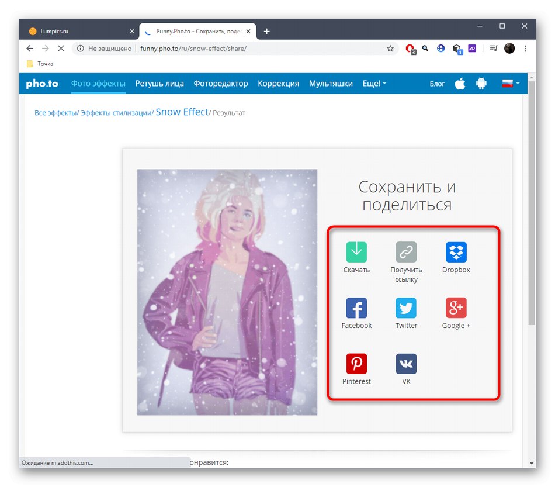Click the address bar URL
Image resolution: width=555 pixels, height=487 pixels.
193,49
